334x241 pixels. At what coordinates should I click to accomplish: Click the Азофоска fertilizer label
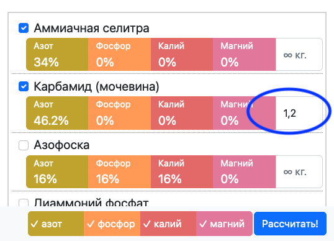[61, 145]
